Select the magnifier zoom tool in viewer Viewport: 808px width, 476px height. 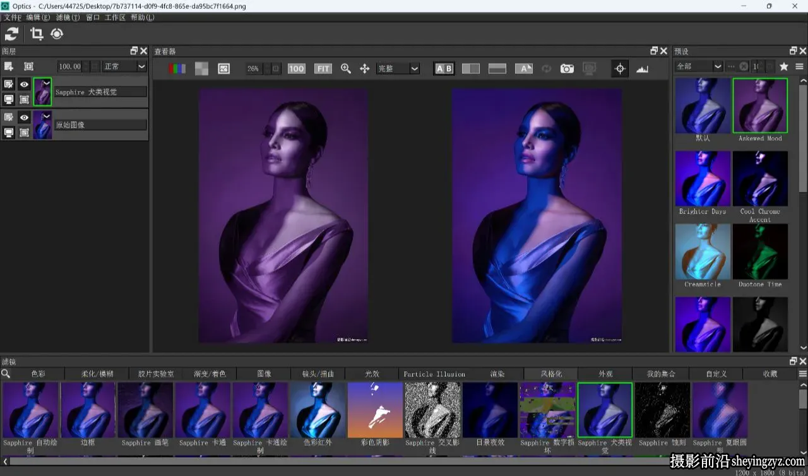[346, 69]
